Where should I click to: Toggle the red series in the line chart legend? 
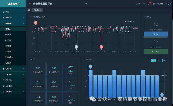(127, 21)
